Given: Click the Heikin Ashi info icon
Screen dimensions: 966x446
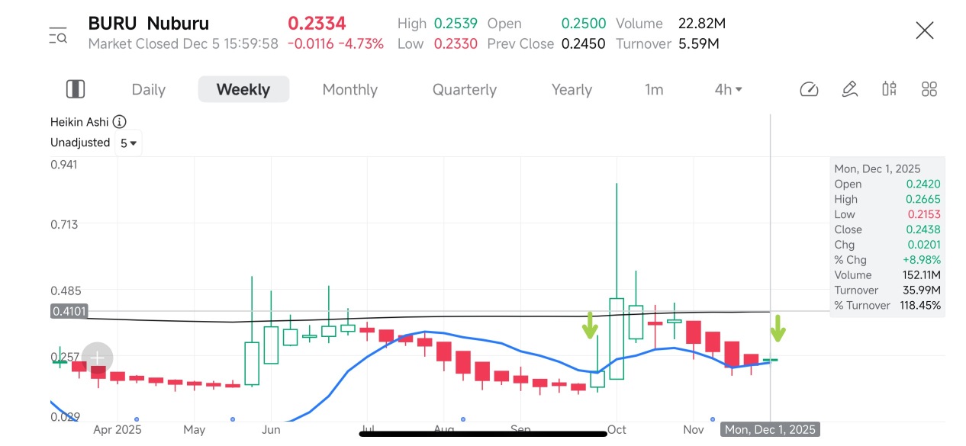Looking at the screenshot, I should pos(120,122).
